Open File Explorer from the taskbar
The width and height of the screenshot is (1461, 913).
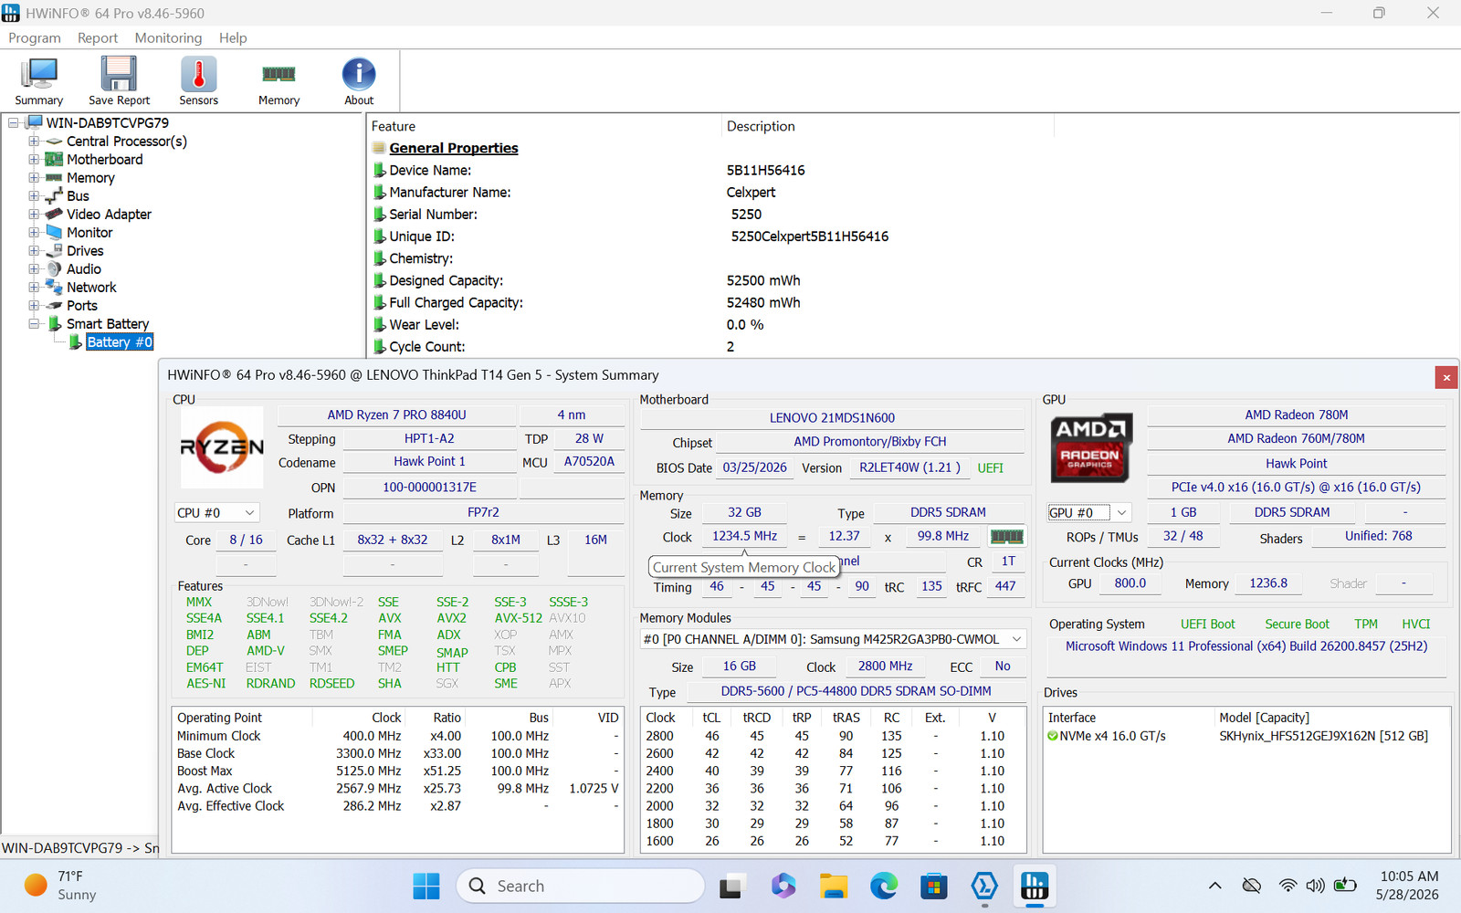tap(833, 886)
